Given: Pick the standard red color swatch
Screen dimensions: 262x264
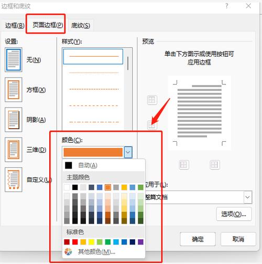Looking at the screenshot, I should pos(75,242).
